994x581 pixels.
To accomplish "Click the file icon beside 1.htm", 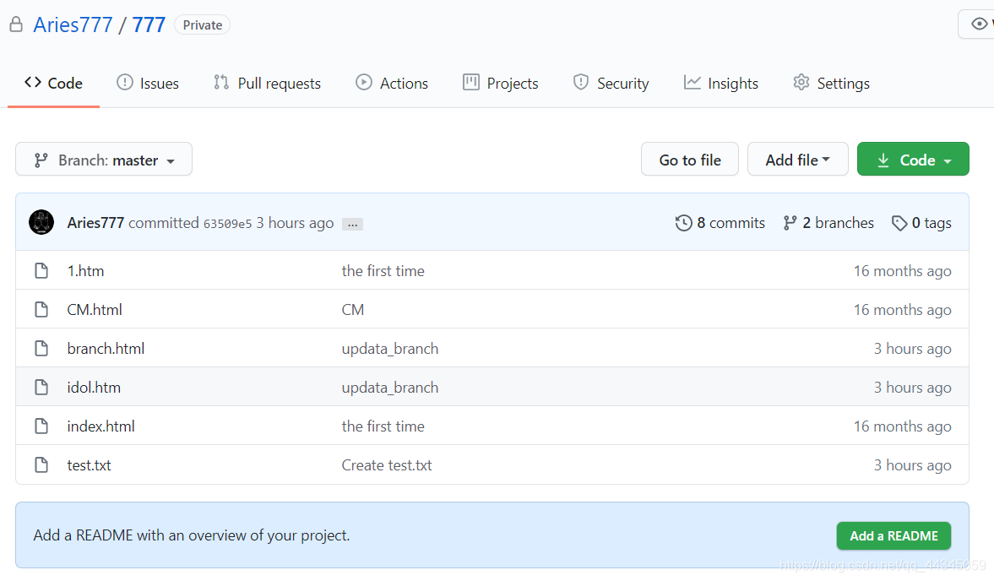I will tap(41, 271).
